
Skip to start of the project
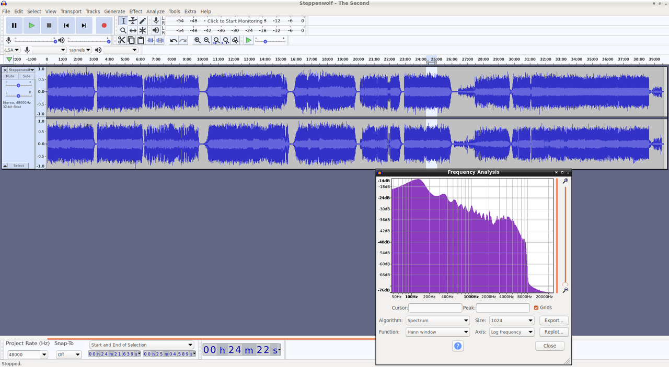[x=66, y=25]
